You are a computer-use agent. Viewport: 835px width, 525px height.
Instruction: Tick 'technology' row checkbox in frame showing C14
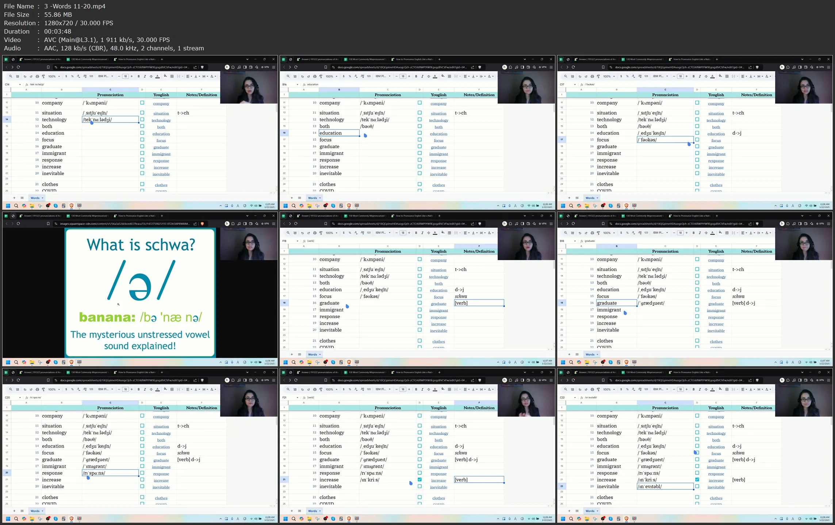[142, 119]
